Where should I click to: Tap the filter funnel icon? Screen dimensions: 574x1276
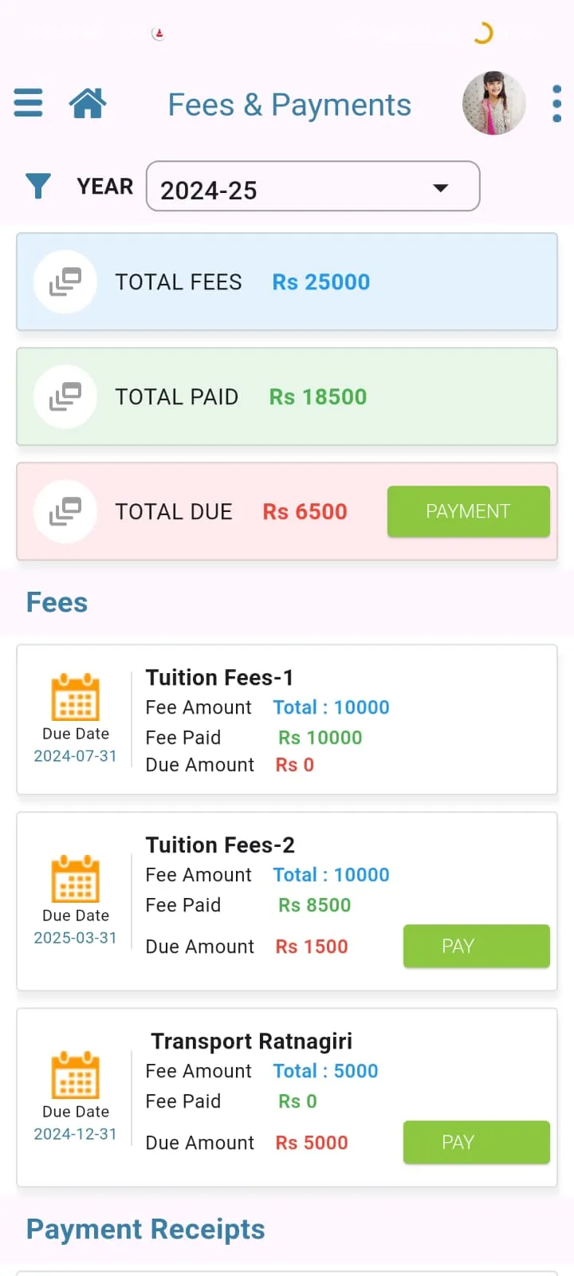point(38,186)
